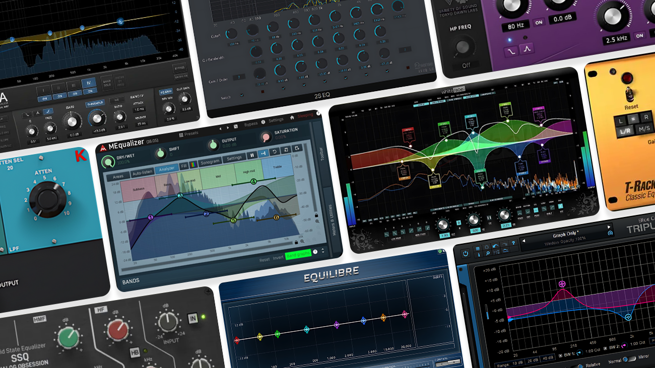Pause the analyzer using MEqualizer pause icon
This screenshot has height=368, width=655.
pyautogui.click(x=252, y=156)
